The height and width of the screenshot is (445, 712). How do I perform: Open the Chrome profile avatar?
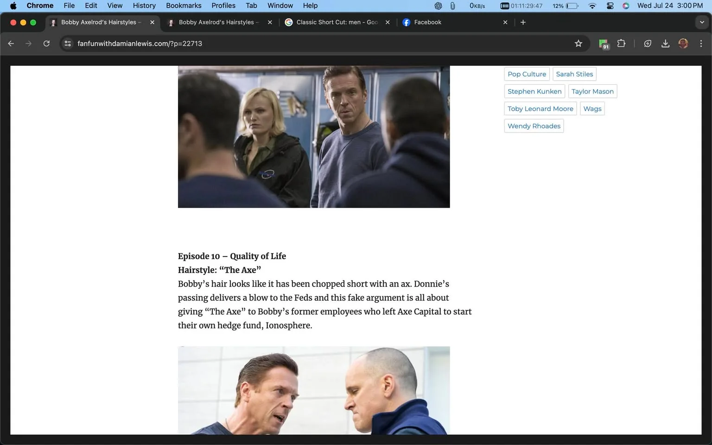683,44
